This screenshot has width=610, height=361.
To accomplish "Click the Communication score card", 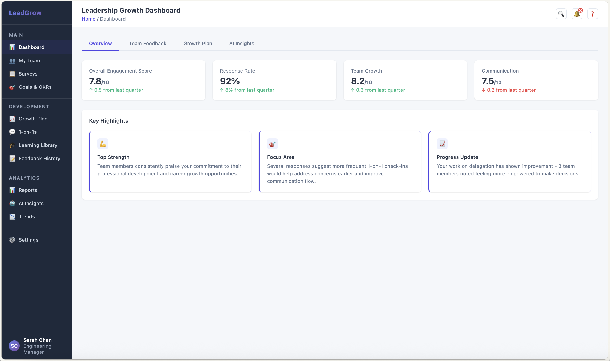I will [536, 80].
